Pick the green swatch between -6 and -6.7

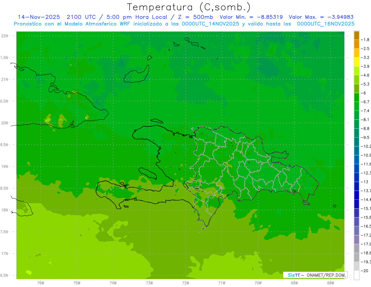[x=357, y=97]
